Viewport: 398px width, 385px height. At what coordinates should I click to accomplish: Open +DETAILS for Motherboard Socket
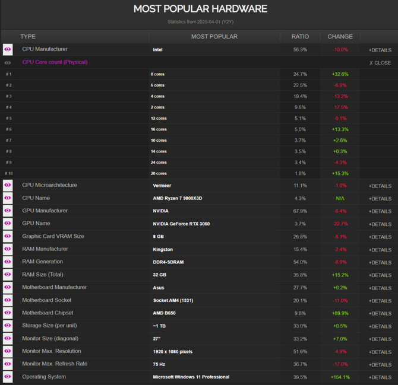coord(380,301)
